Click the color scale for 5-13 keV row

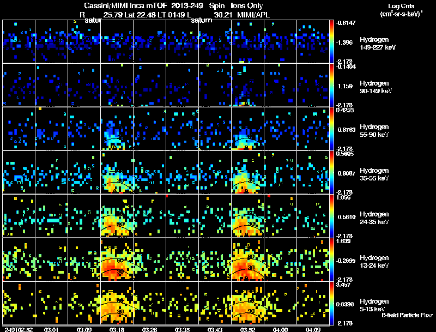point(331,303)
